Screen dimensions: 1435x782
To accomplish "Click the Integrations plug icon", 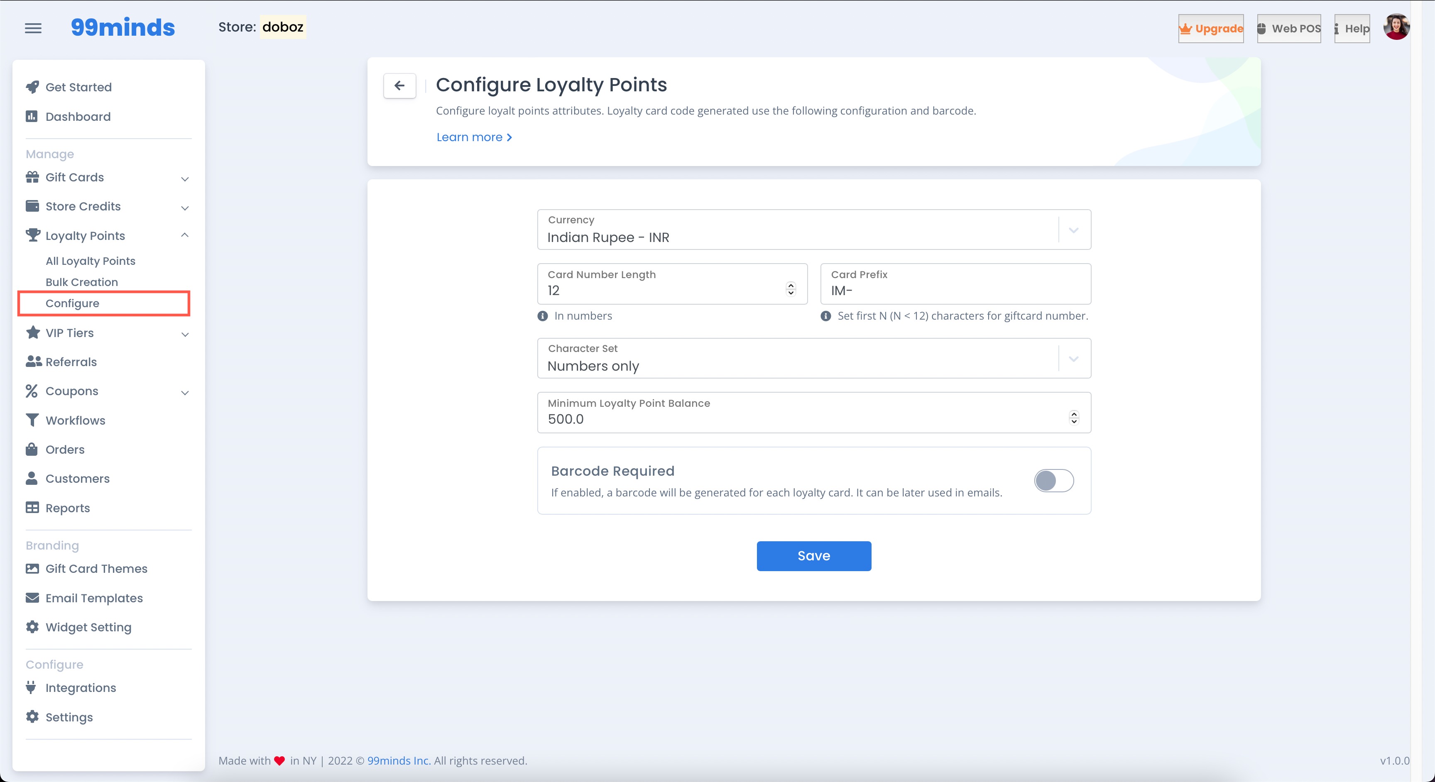I will pyautogui.click(x=31, y=687).
